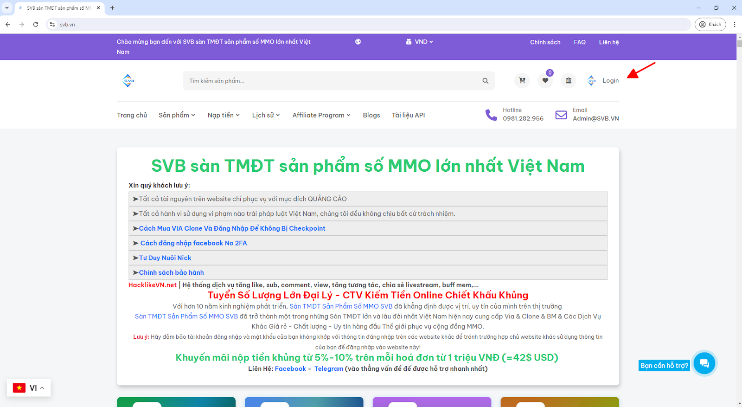Open Chính sách in top bar
The width and height of the screenshot is (742, 407).
point(545,42)
